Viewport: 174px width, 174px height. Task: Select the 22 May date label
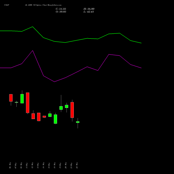(x=77, y=165)
